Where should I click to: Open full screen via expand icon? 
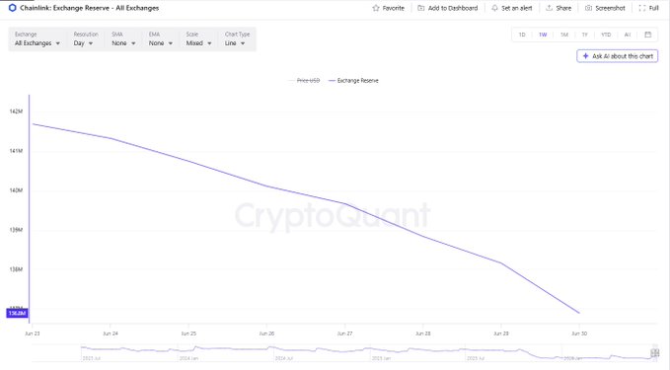(x=641, y=8)
